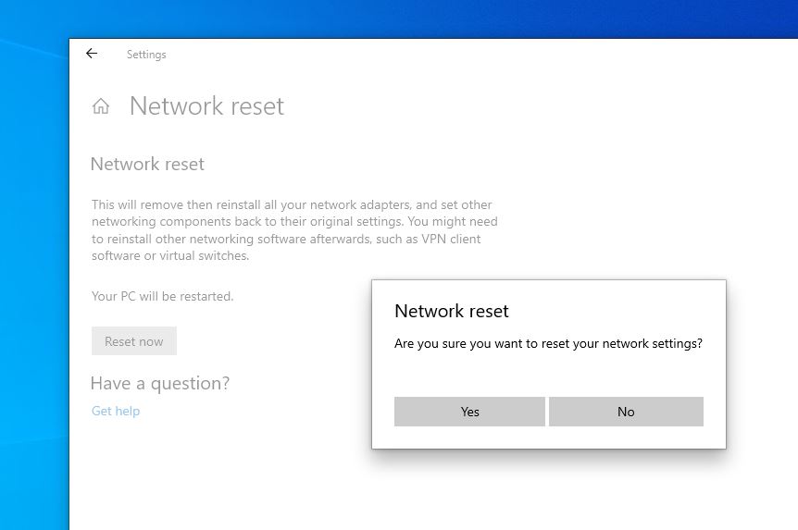Click the 'Your PC will be restarted' text

point(162,296)
